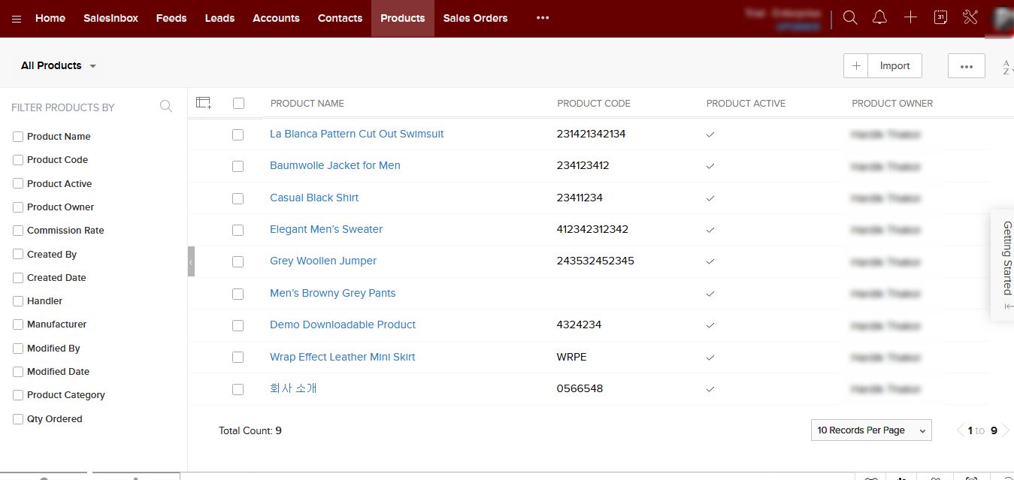Check the Manufacturer filter checkbox
Screen dimensions: 1014x480
point(18,325)
